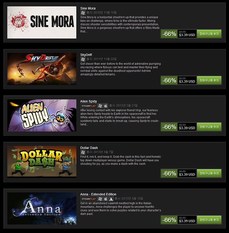Open the Alien Spidy banner thumbnail
This screenshot has width=229, height=233.
point(42,116)
